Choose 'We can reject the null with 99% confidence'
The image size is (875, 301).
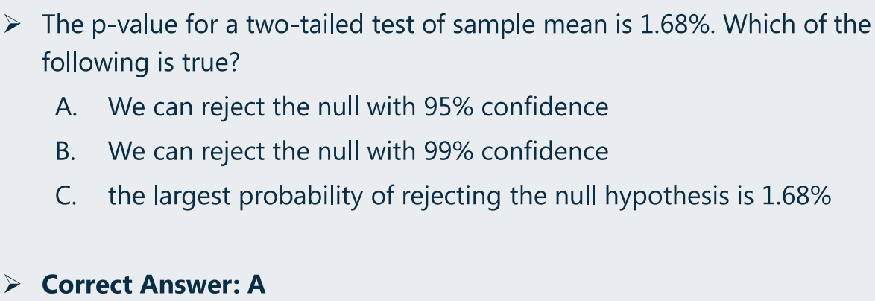(x=358, y=151)
